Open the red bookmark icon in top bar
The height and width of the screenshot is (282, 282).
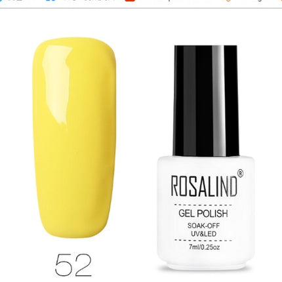(x=130, y=1)
